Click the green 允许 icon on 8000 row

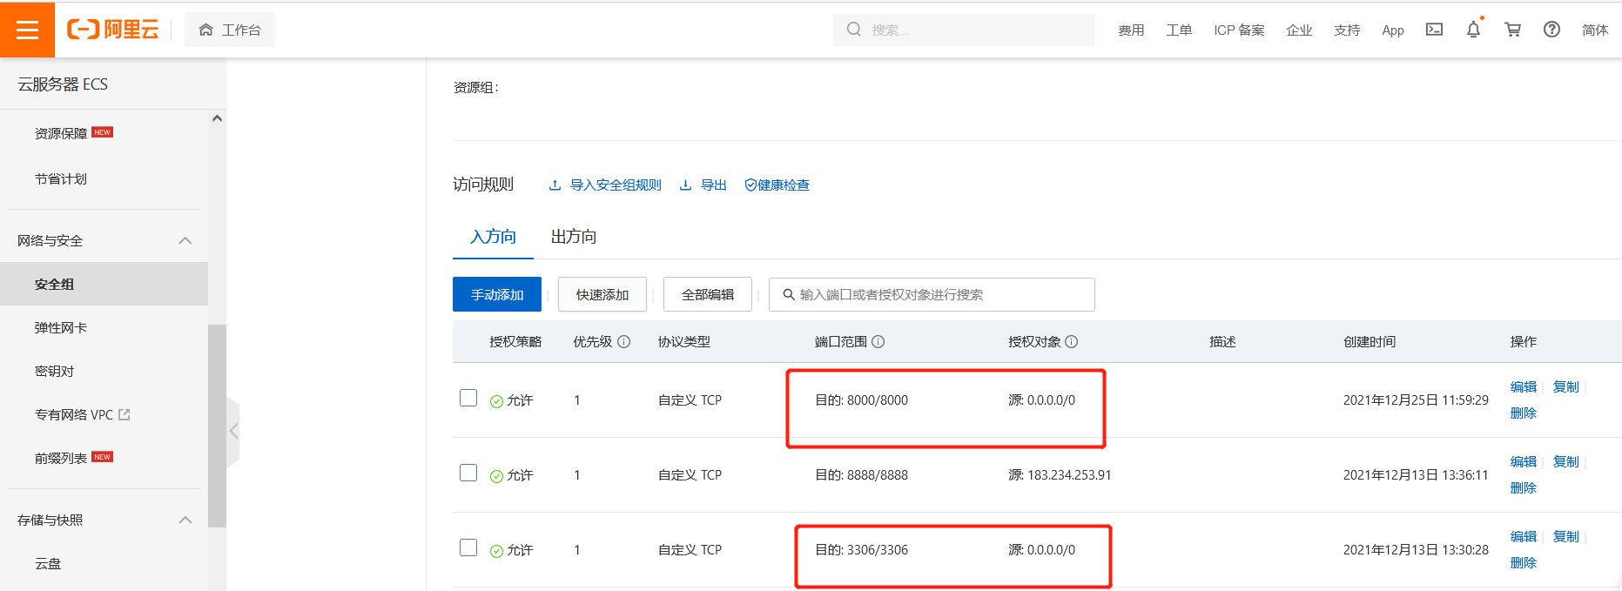496,401
